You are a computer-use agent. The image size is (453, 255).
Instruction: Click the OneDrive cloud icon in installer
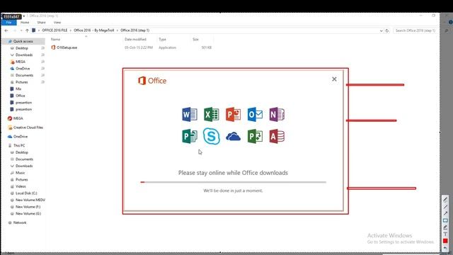tap(233, 136)
